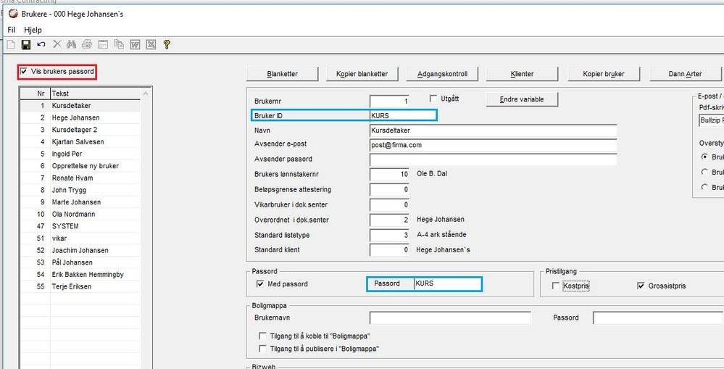Select Erik Bakken Hemmingby in the list
Screen dimensions: 724x369
(x=80, y=274)
